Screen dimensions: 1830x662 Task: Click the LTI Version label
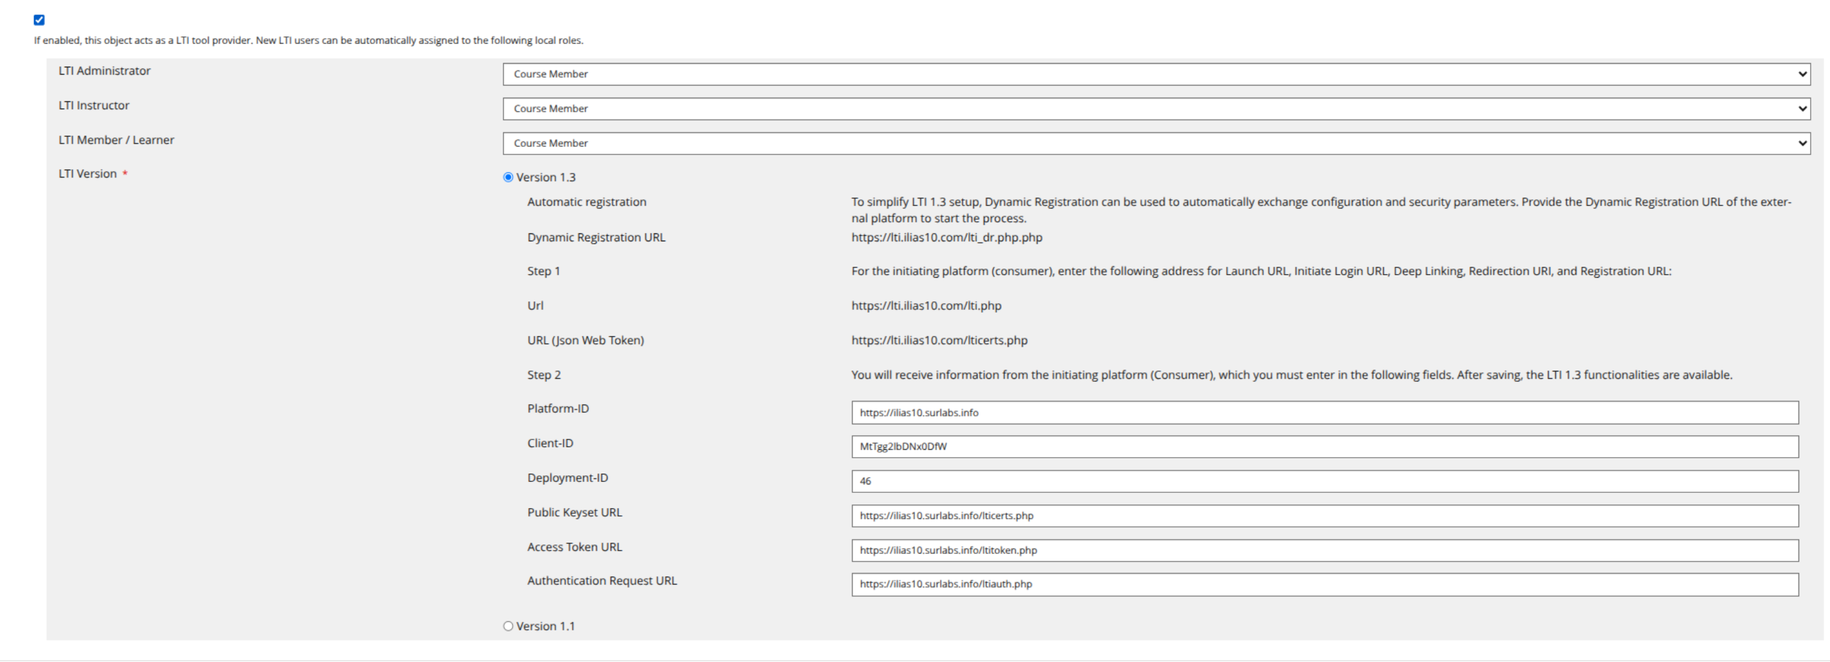(87, 173)
